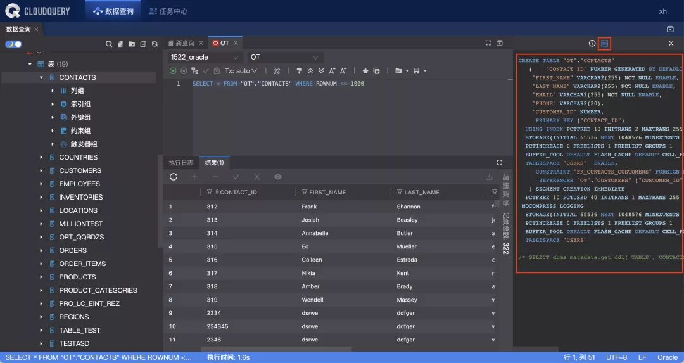Expand the CUSTOMERS table node
This screenshot has width=684, height=363.
(x=42, y=170)
